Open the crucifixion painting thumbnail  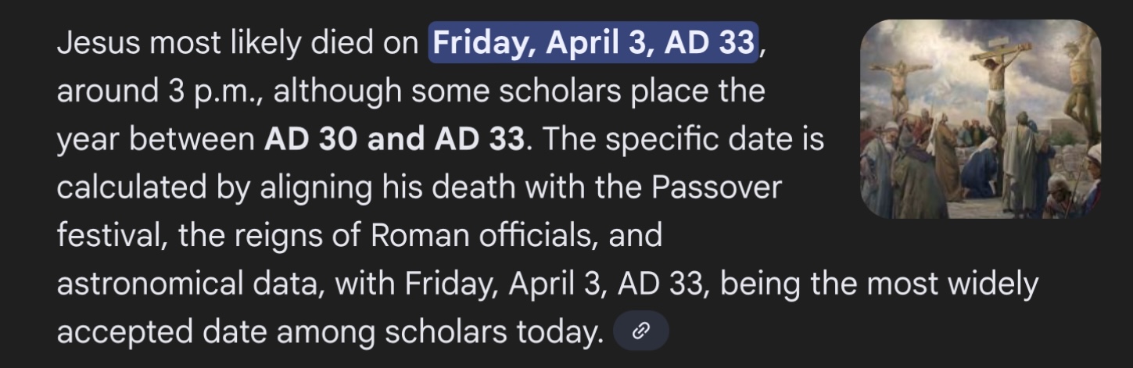(x=980, y=119)
